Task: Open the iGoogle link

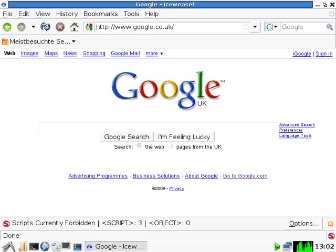Action: point(301,54)
